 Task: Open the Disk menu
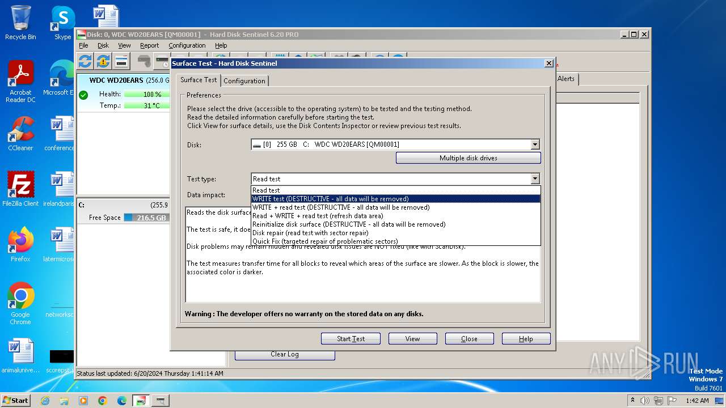103,45
